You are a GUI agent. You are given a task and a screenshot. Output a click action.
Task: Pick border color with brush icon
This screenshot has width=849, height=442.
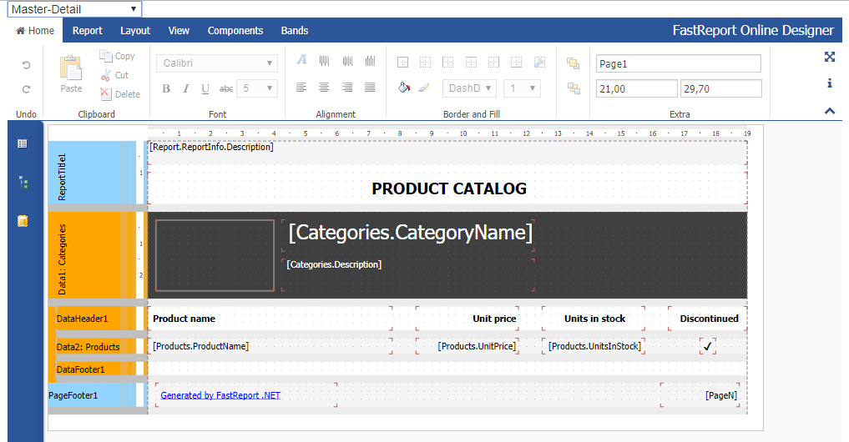tap(424, 87)
